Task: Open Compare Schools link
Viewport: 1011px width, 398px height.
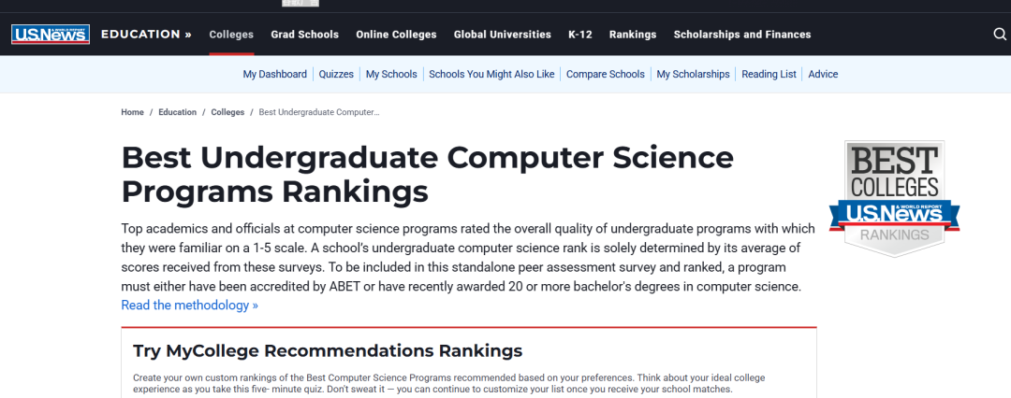Action: [x=605, y=75]
